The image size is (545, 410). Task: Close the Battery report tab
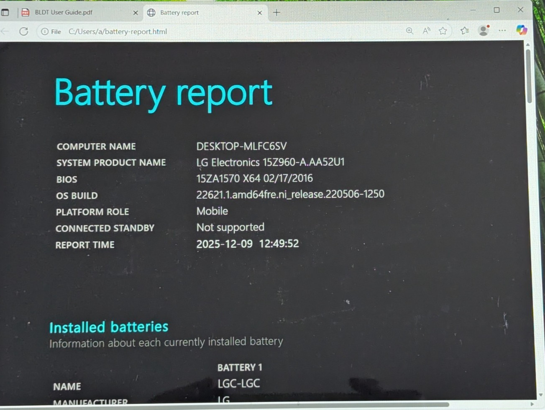260,13
